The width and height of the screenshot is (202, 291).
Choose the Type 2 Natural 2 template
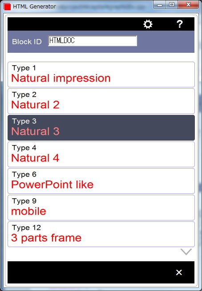click(x=101, y=101)
